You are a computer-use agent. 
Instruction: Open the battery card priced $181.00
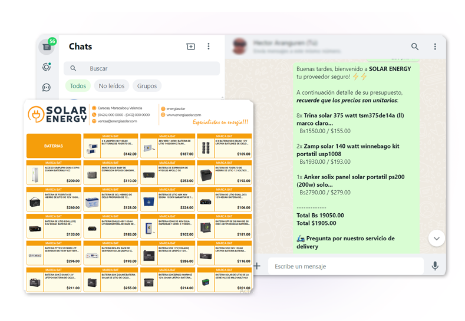(x=225, y=226)
